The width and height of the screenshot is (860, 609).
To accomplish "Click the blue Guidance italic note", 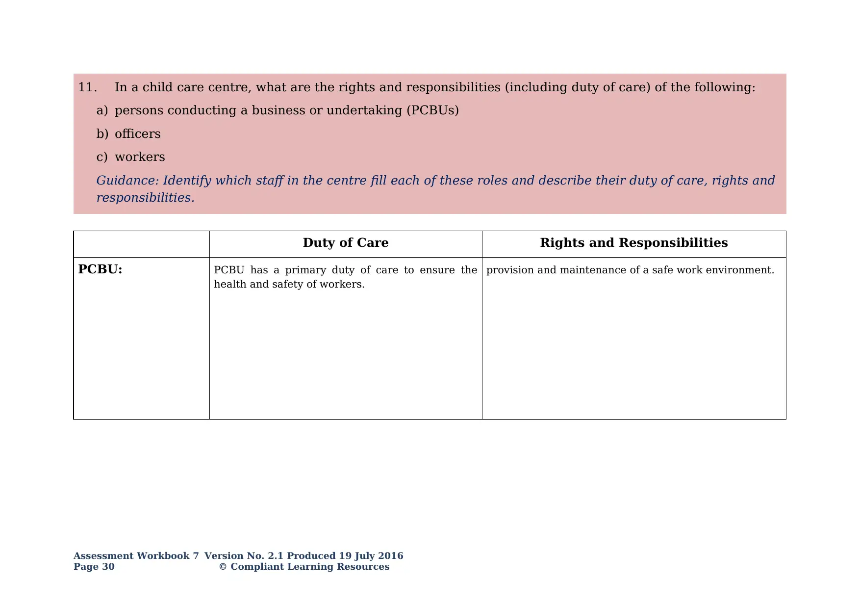I will 435,189.
